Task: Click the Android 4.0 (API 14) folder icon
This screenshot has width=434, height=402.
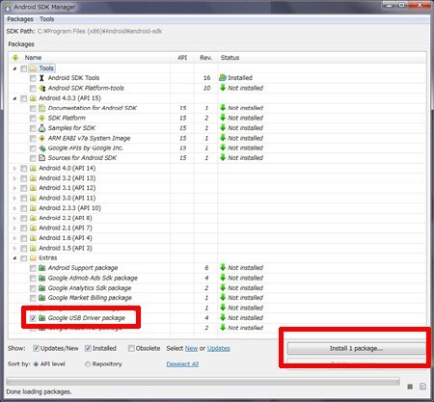Action: (33, 168)
